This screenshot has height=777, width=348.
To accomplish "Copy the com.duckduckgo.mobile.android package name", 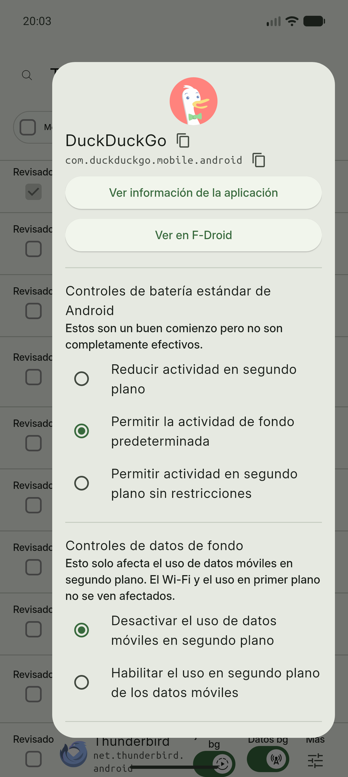I will click(259, 160).
